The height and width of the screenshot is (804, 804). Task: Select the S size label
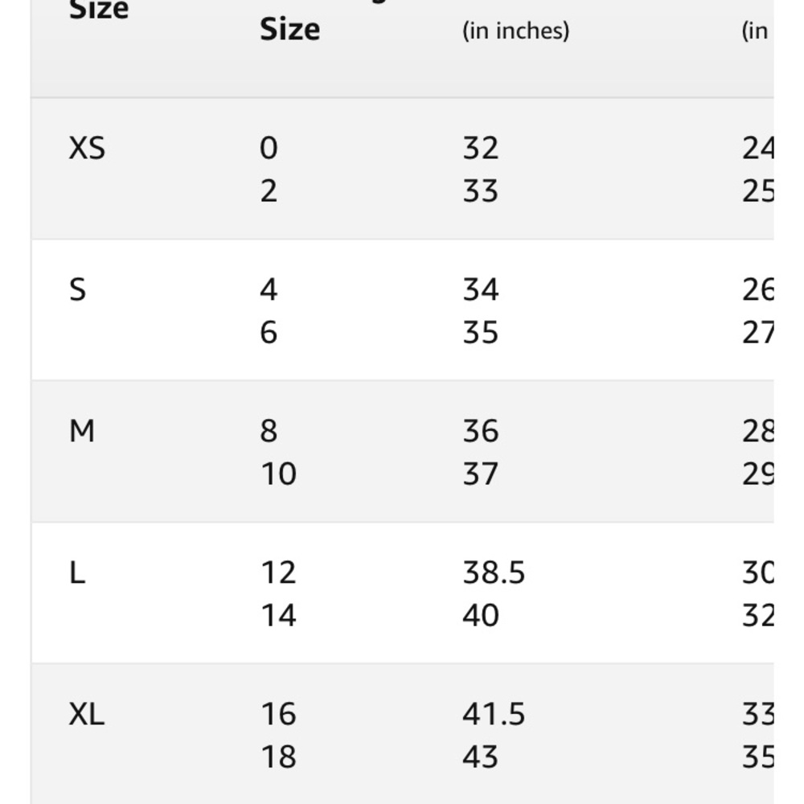(x=77, y=289)
